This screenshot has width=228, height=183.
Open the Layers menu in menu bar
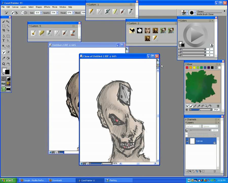pyautogui.click(x=23, y=7)
